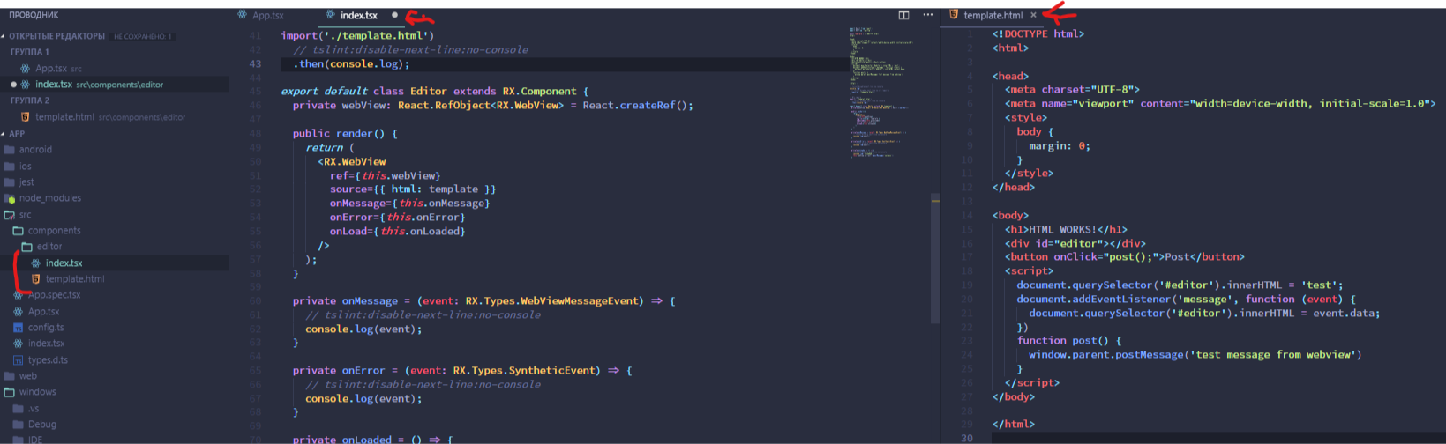Collapse the components folder
Screen dimensions: 1446x444
coord(54,231)
